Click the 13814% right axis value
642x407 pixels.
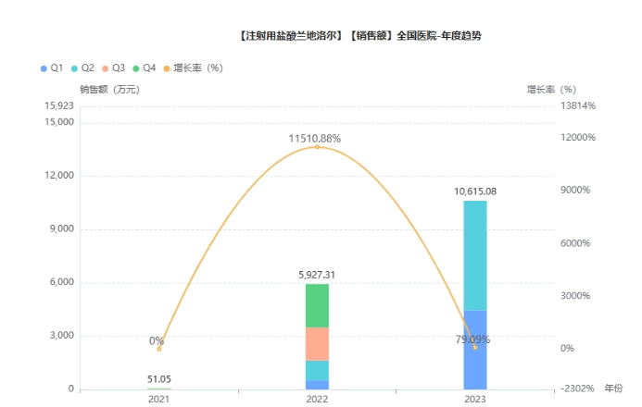(x=578, y=106)
